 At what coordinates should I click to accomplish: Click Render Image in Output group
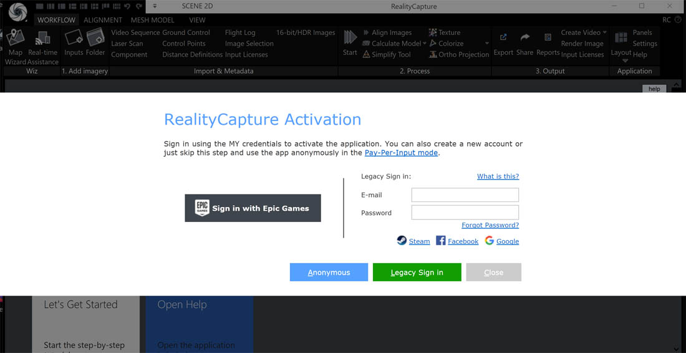pos(582,43)
